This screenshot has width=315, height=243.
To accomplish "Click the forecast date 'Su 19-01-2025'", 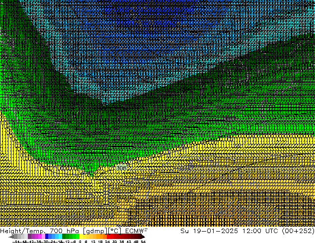I will [209, 231].
